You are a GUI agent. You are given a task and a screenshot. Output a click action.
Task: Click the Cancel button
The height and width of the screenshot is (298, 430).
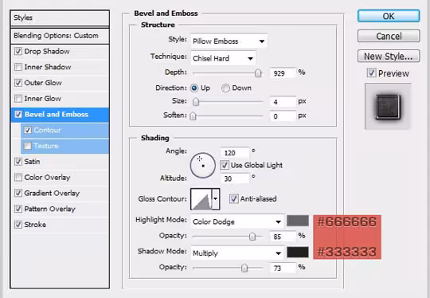(x=389, y=36)
